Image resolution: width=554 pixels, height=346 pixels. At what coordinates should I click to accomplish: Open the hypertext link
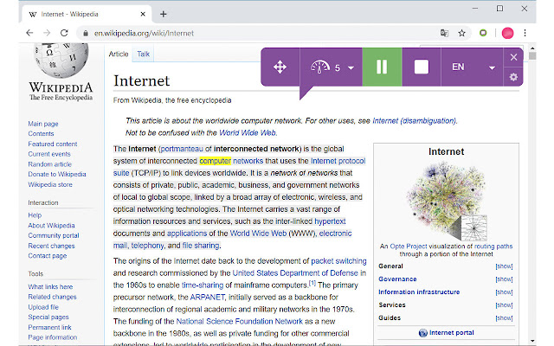(x=330, y=221)
